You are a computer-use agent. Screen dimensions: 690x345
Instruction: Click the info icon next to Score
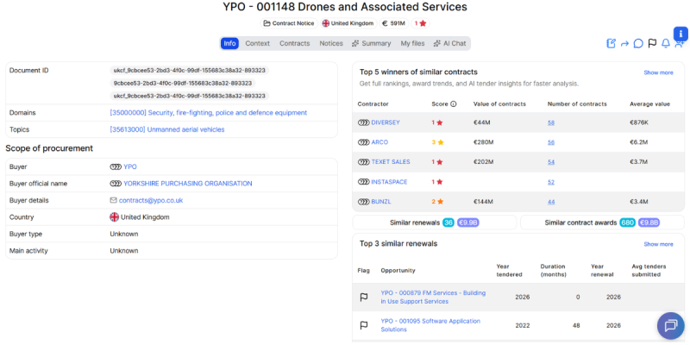point(454,104)
